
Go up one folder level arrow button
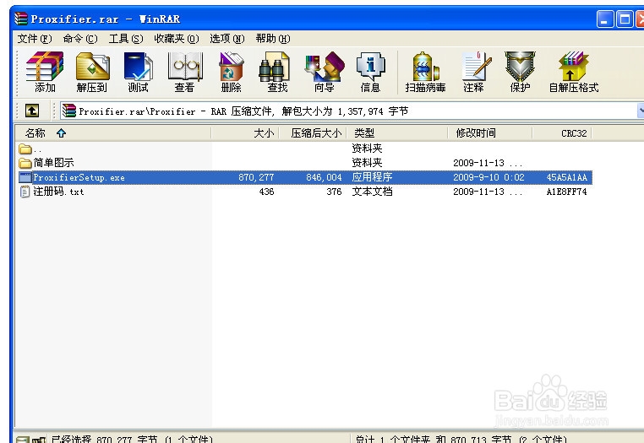32,111
